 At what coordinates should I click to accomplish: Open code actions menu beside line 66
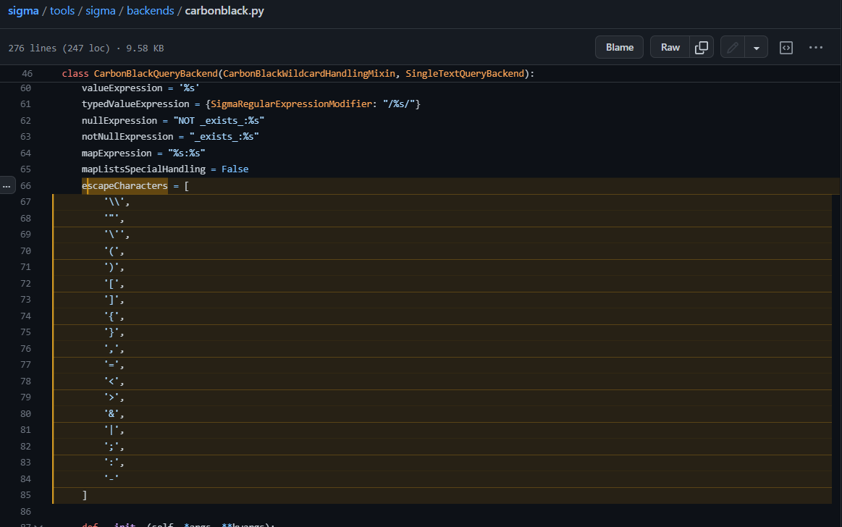click(x=7, y=185)
